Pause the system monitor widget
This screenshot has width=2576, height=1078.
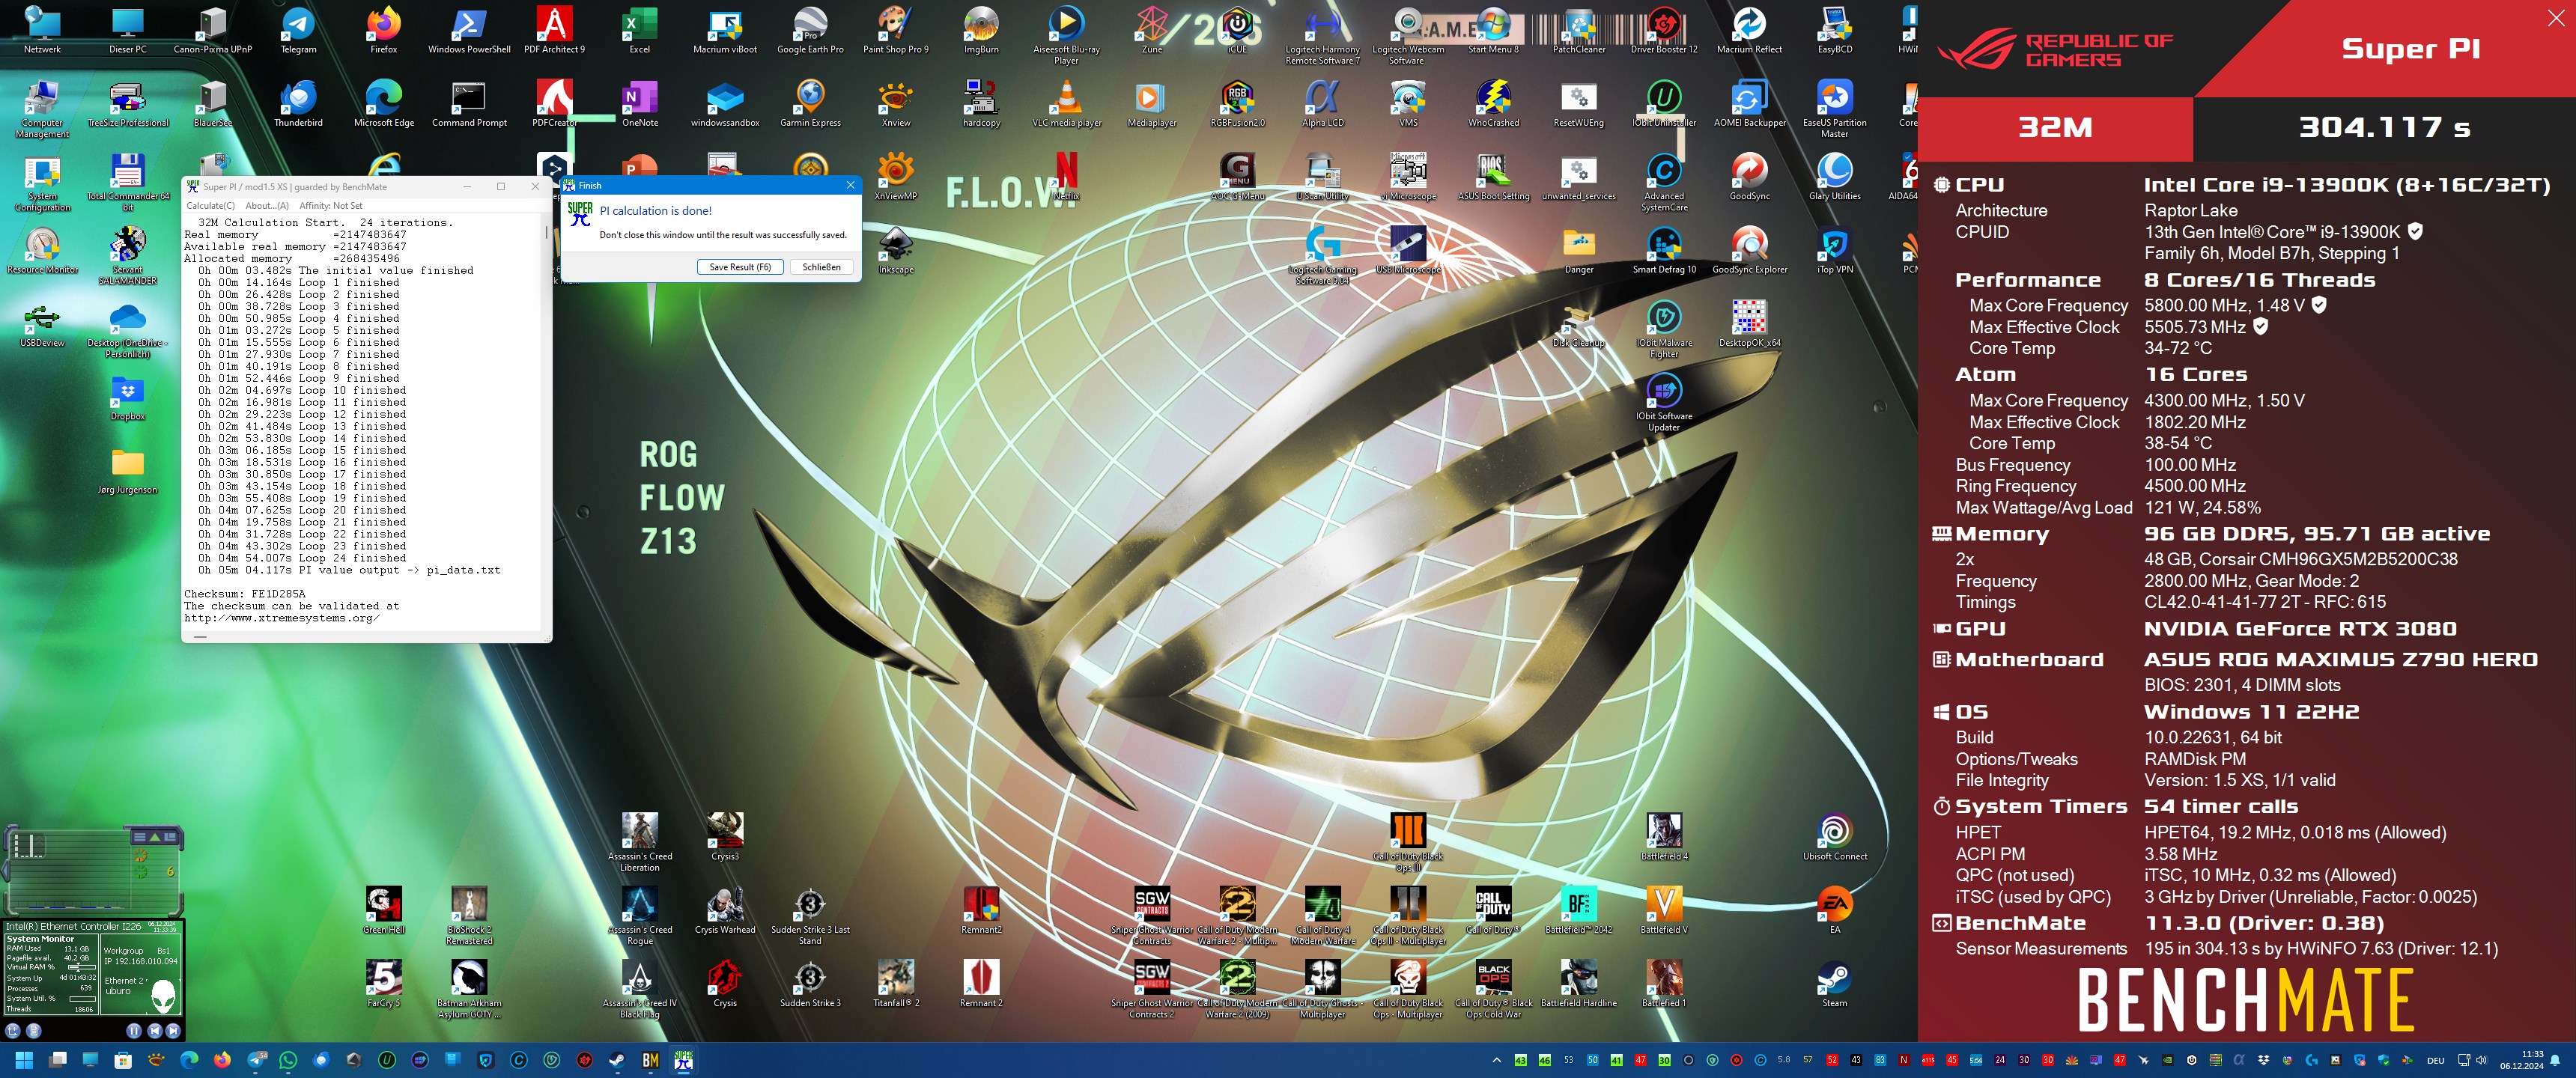[134, 1030]
